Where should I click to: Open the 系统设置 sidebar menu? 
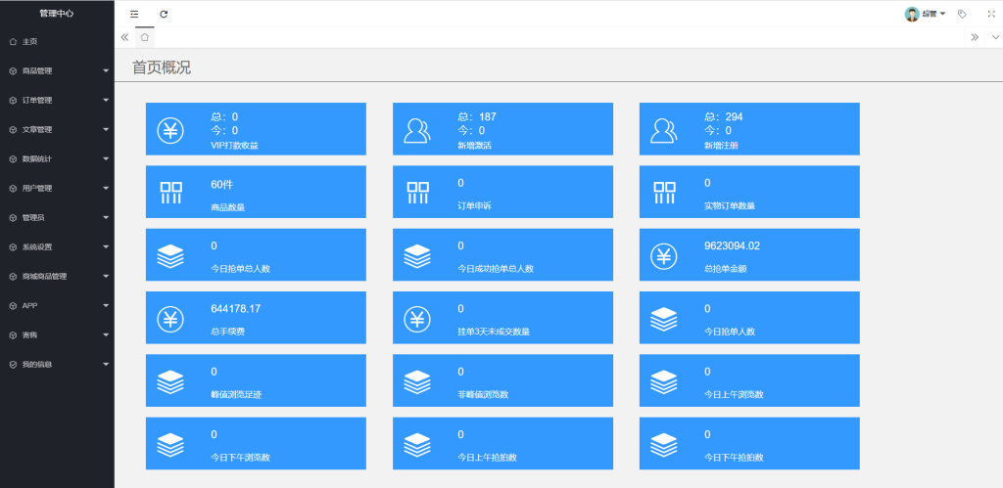(x=57, y=246)
